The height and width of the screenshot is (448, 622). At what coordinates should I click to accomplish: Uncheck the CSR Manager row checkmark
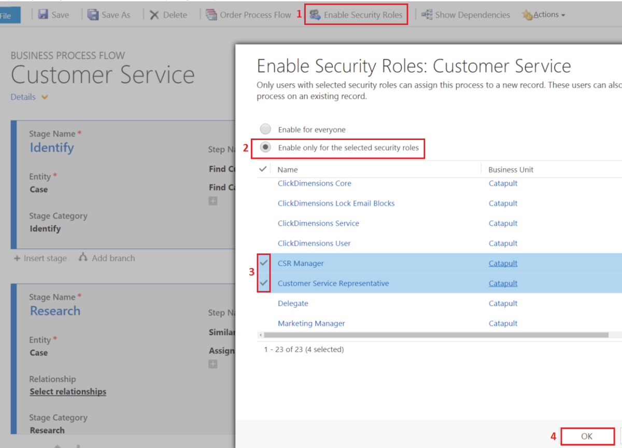pyautogui.click(x=264, y=263)
